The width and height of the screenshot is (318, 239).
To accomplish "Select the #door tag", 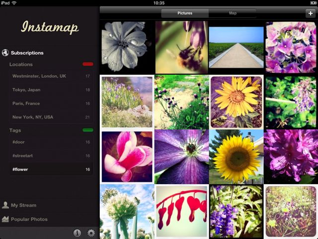I will coord(51,142).
